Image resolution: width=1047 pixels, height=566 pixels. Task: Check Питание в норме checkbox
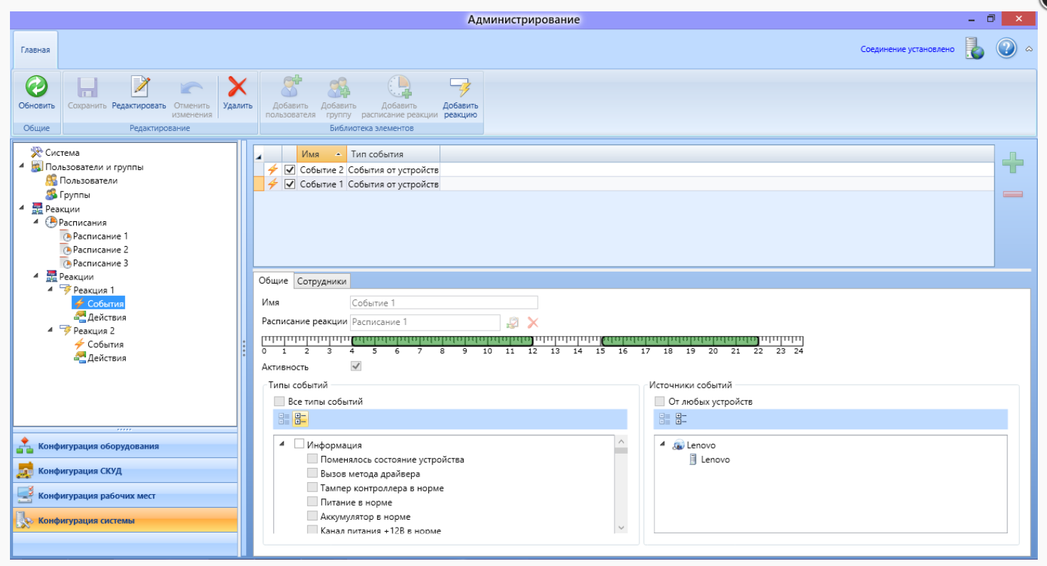click(312, 502)
